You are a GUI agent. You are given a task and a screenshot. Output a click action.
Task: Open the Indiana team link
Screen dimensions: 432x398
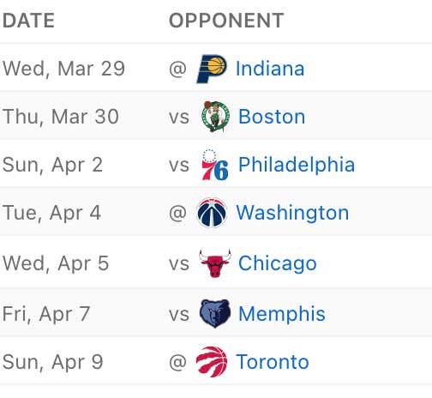270,69
